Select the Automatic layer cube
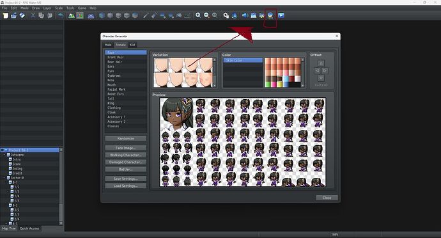441x238 pixels. point(102,15)
